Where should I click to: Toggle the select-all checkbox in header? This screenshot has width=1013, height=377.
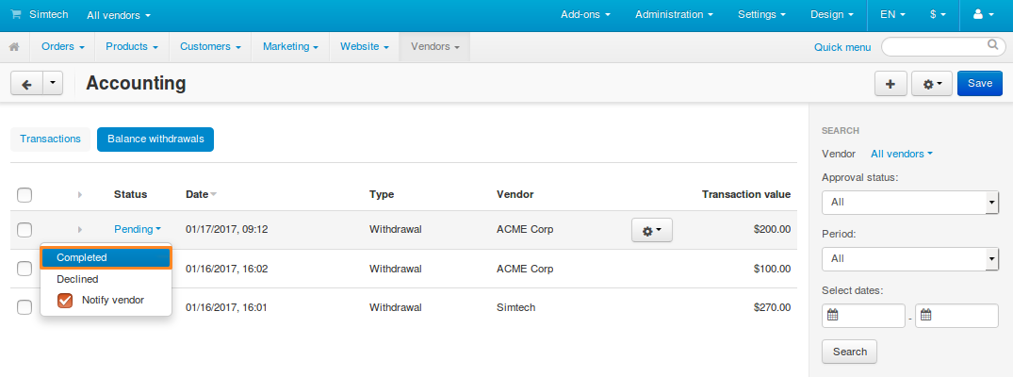point(25,195)
